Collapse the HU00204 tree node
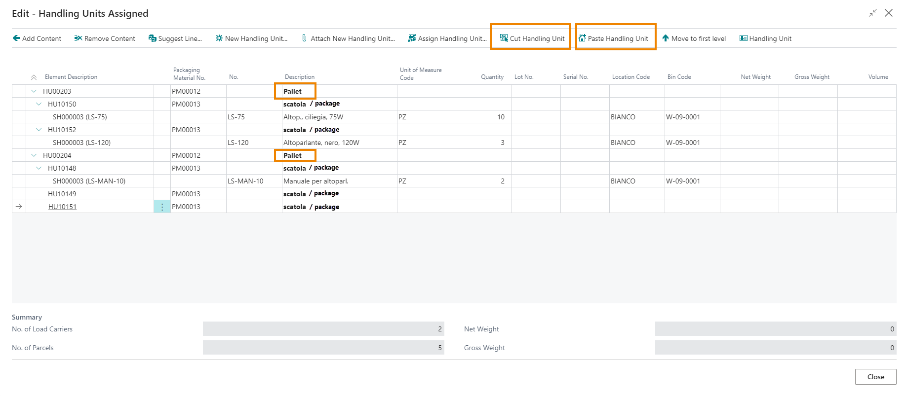Image resolution: width=906 pixels, height=396 pixels. (34, 155)
